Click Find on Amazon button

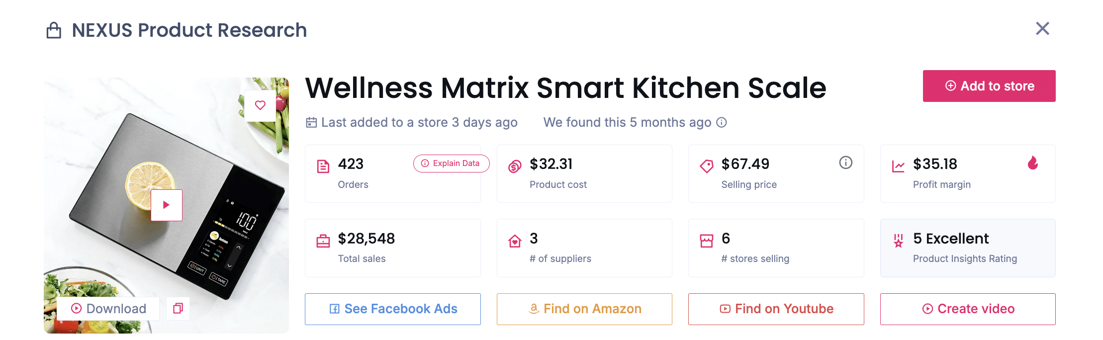click(x=584, y=309)
